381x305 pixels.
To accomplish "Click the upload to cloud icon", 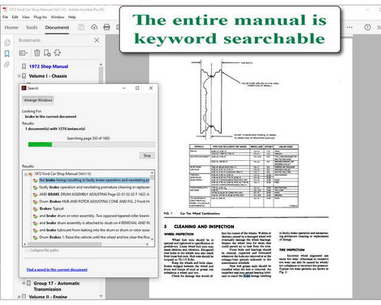I will click(94, 27).
